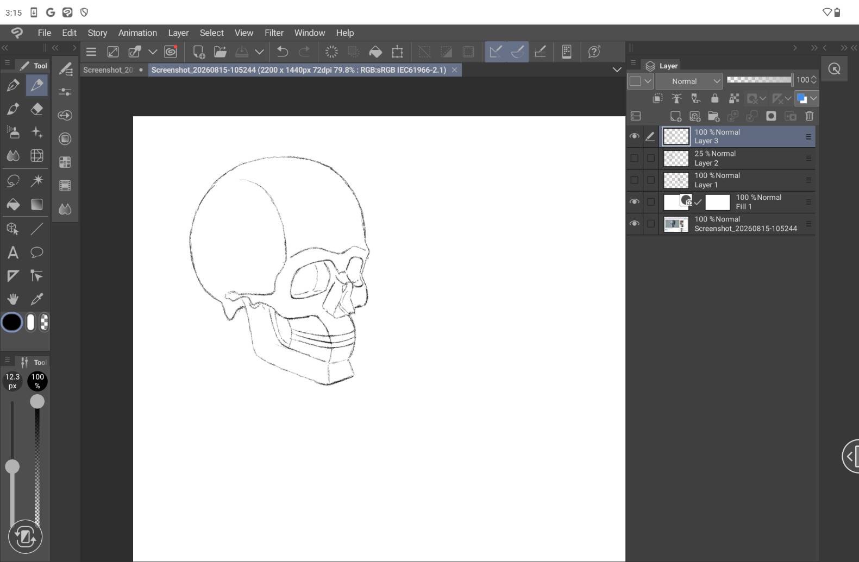Click the Fill bucket icon in command bar

pos(375,52)
